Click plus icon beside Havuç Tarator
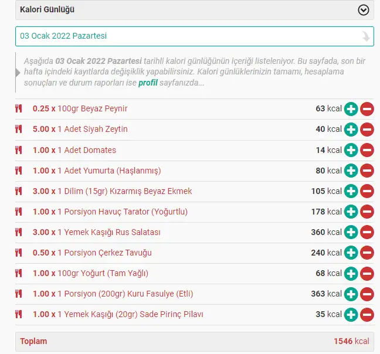This screenshot has width=380, height=354. pyautogui.click(x=351, y=212)
